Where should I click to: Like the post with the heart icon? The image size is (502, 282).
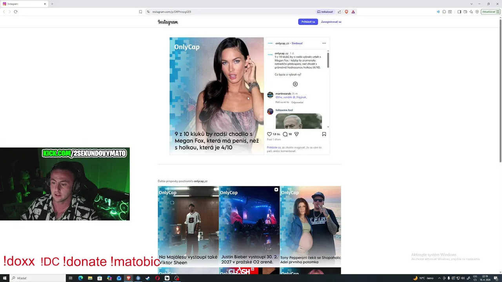pos(269,134)
